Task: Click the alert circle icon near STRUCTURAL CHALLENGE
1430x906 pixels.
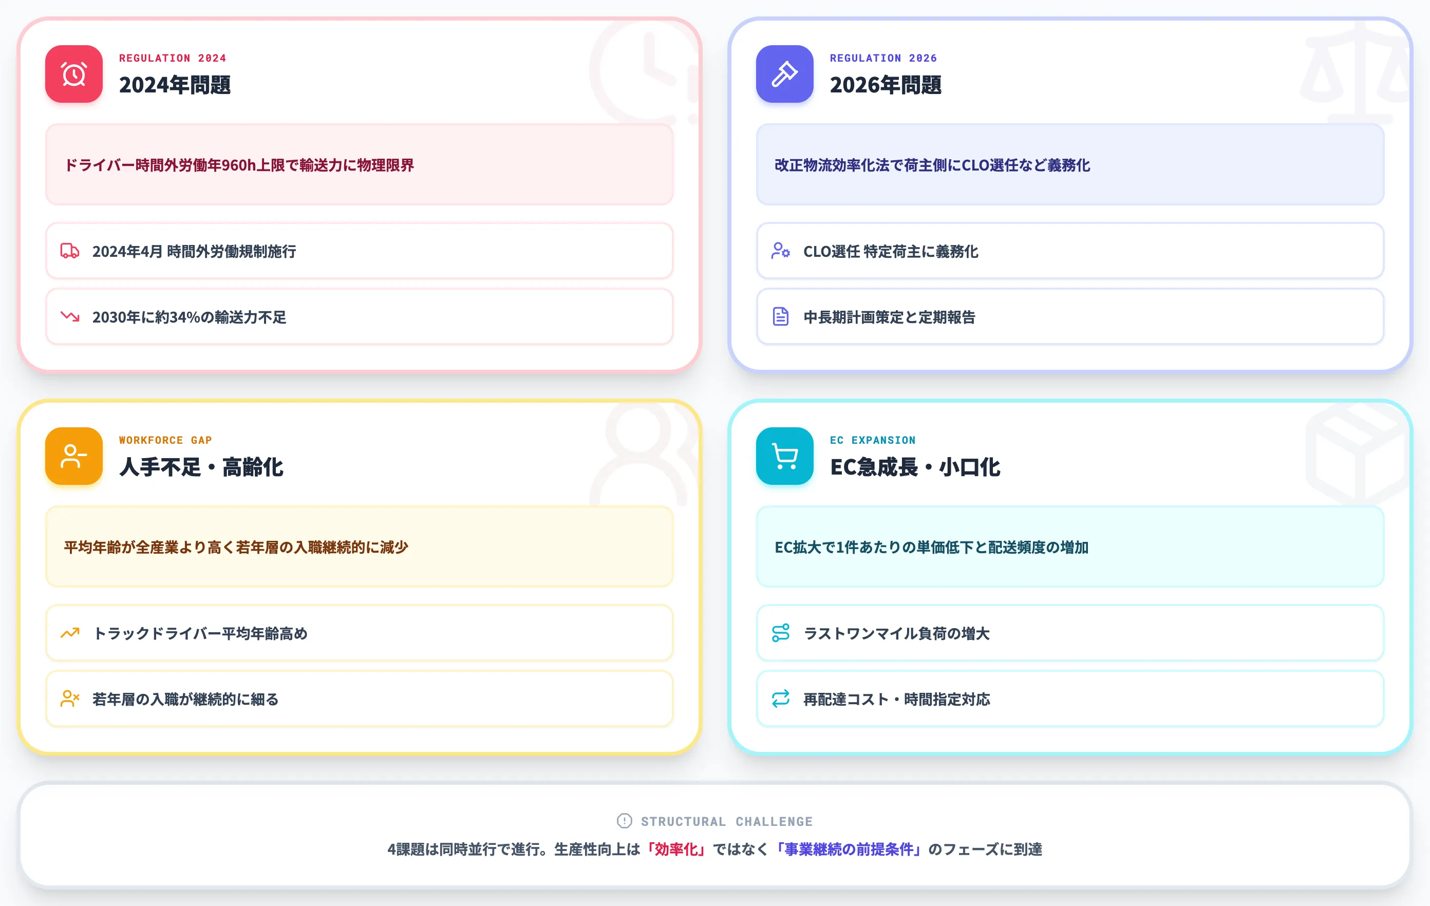Action: tap(624, 821)
